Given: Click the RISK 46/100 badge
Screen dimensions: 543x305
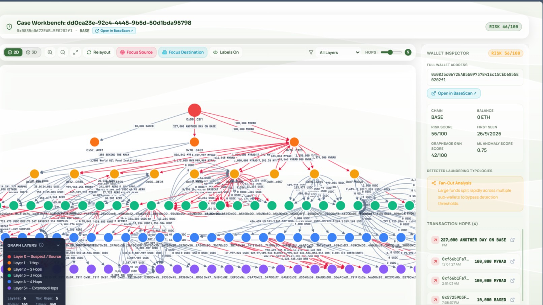Looking at the screenshot, I should (x=504, y=27).
